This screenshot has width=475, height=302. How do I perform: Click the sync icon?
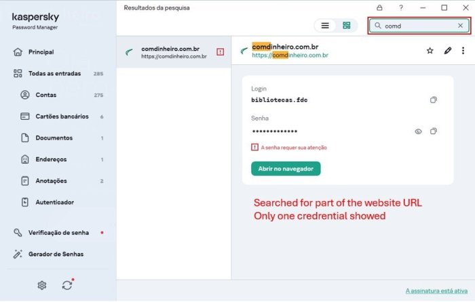point(66,285)
